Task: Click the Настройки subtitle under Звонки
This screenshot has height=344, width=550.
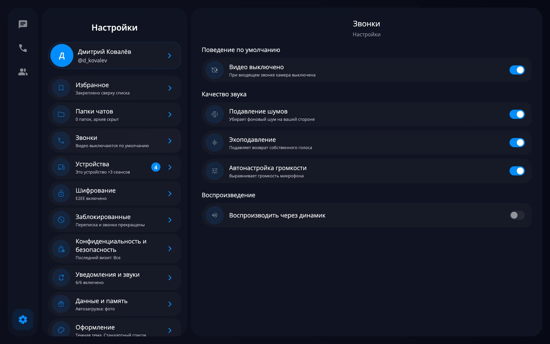Action: click(x=366, y=34)
